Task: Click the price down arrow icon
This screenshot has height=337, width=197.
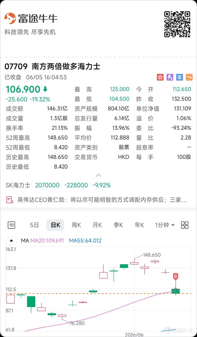Action: point(46,89)
